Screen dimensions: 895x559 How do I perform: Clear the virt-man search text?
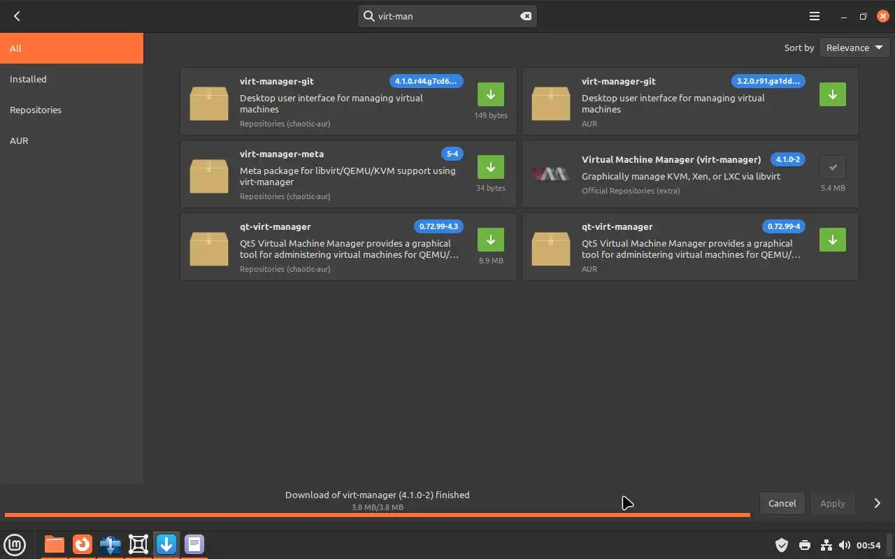pos(526,16)
